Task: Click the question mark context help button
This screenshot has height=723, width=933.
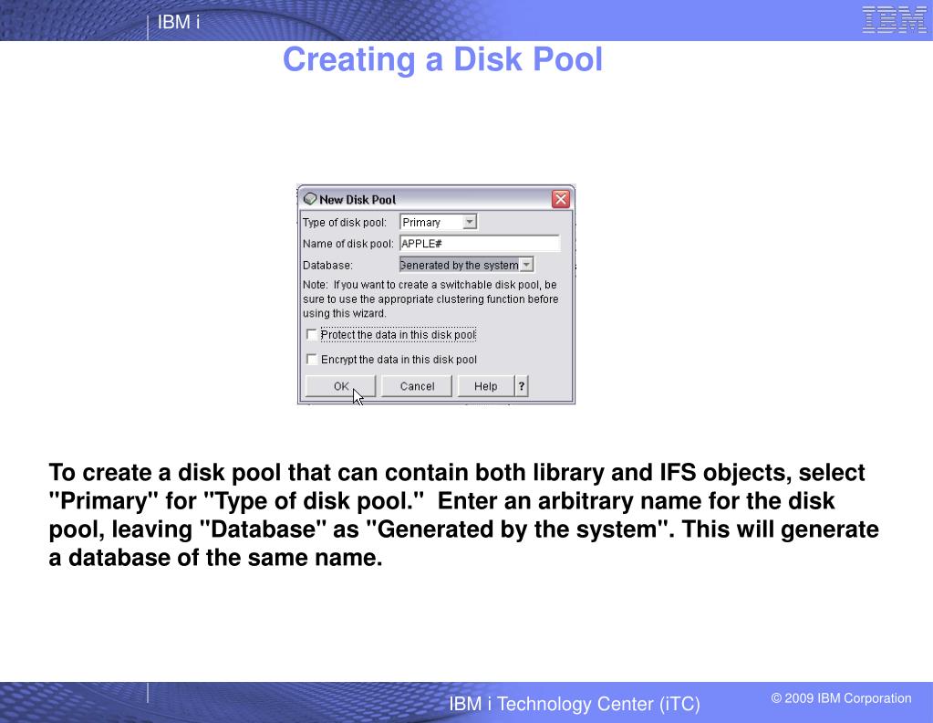Action: point(522,386)
